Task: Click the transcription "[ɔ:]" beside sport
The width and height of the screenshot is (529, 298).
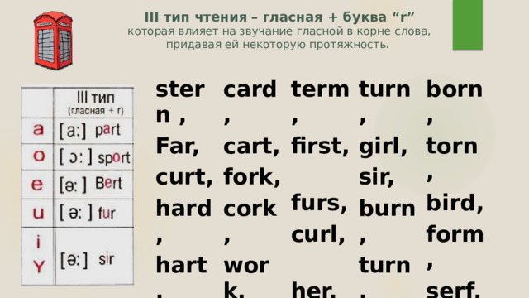Action: (75, 157)
